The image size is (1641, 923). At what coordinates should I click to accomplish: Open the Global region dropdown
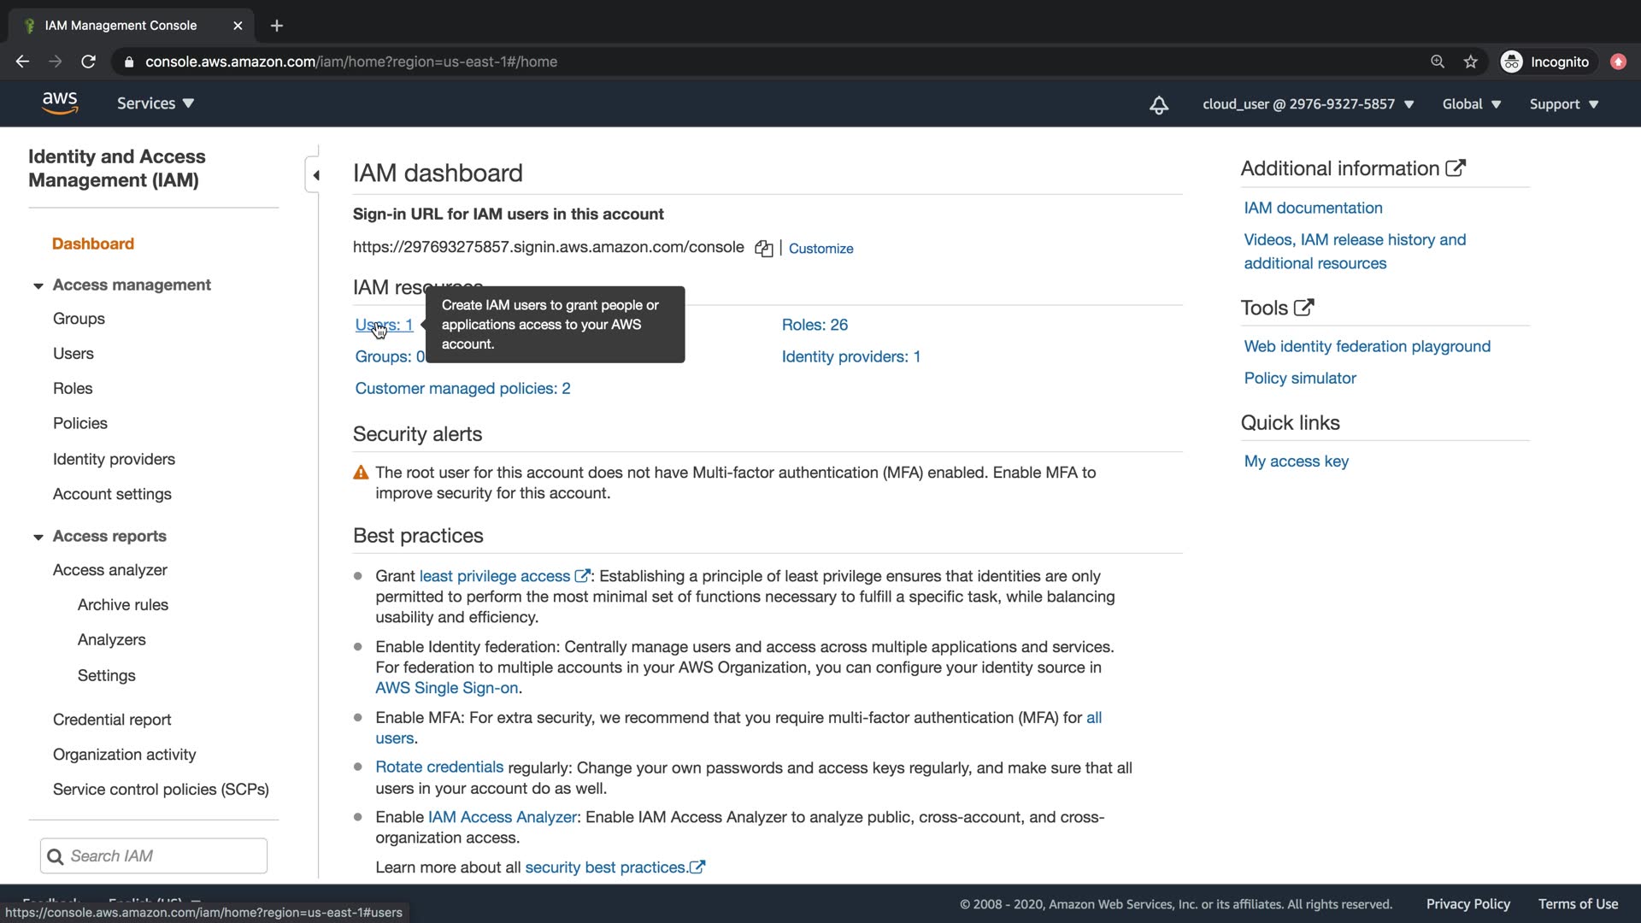click(1471, 104)
